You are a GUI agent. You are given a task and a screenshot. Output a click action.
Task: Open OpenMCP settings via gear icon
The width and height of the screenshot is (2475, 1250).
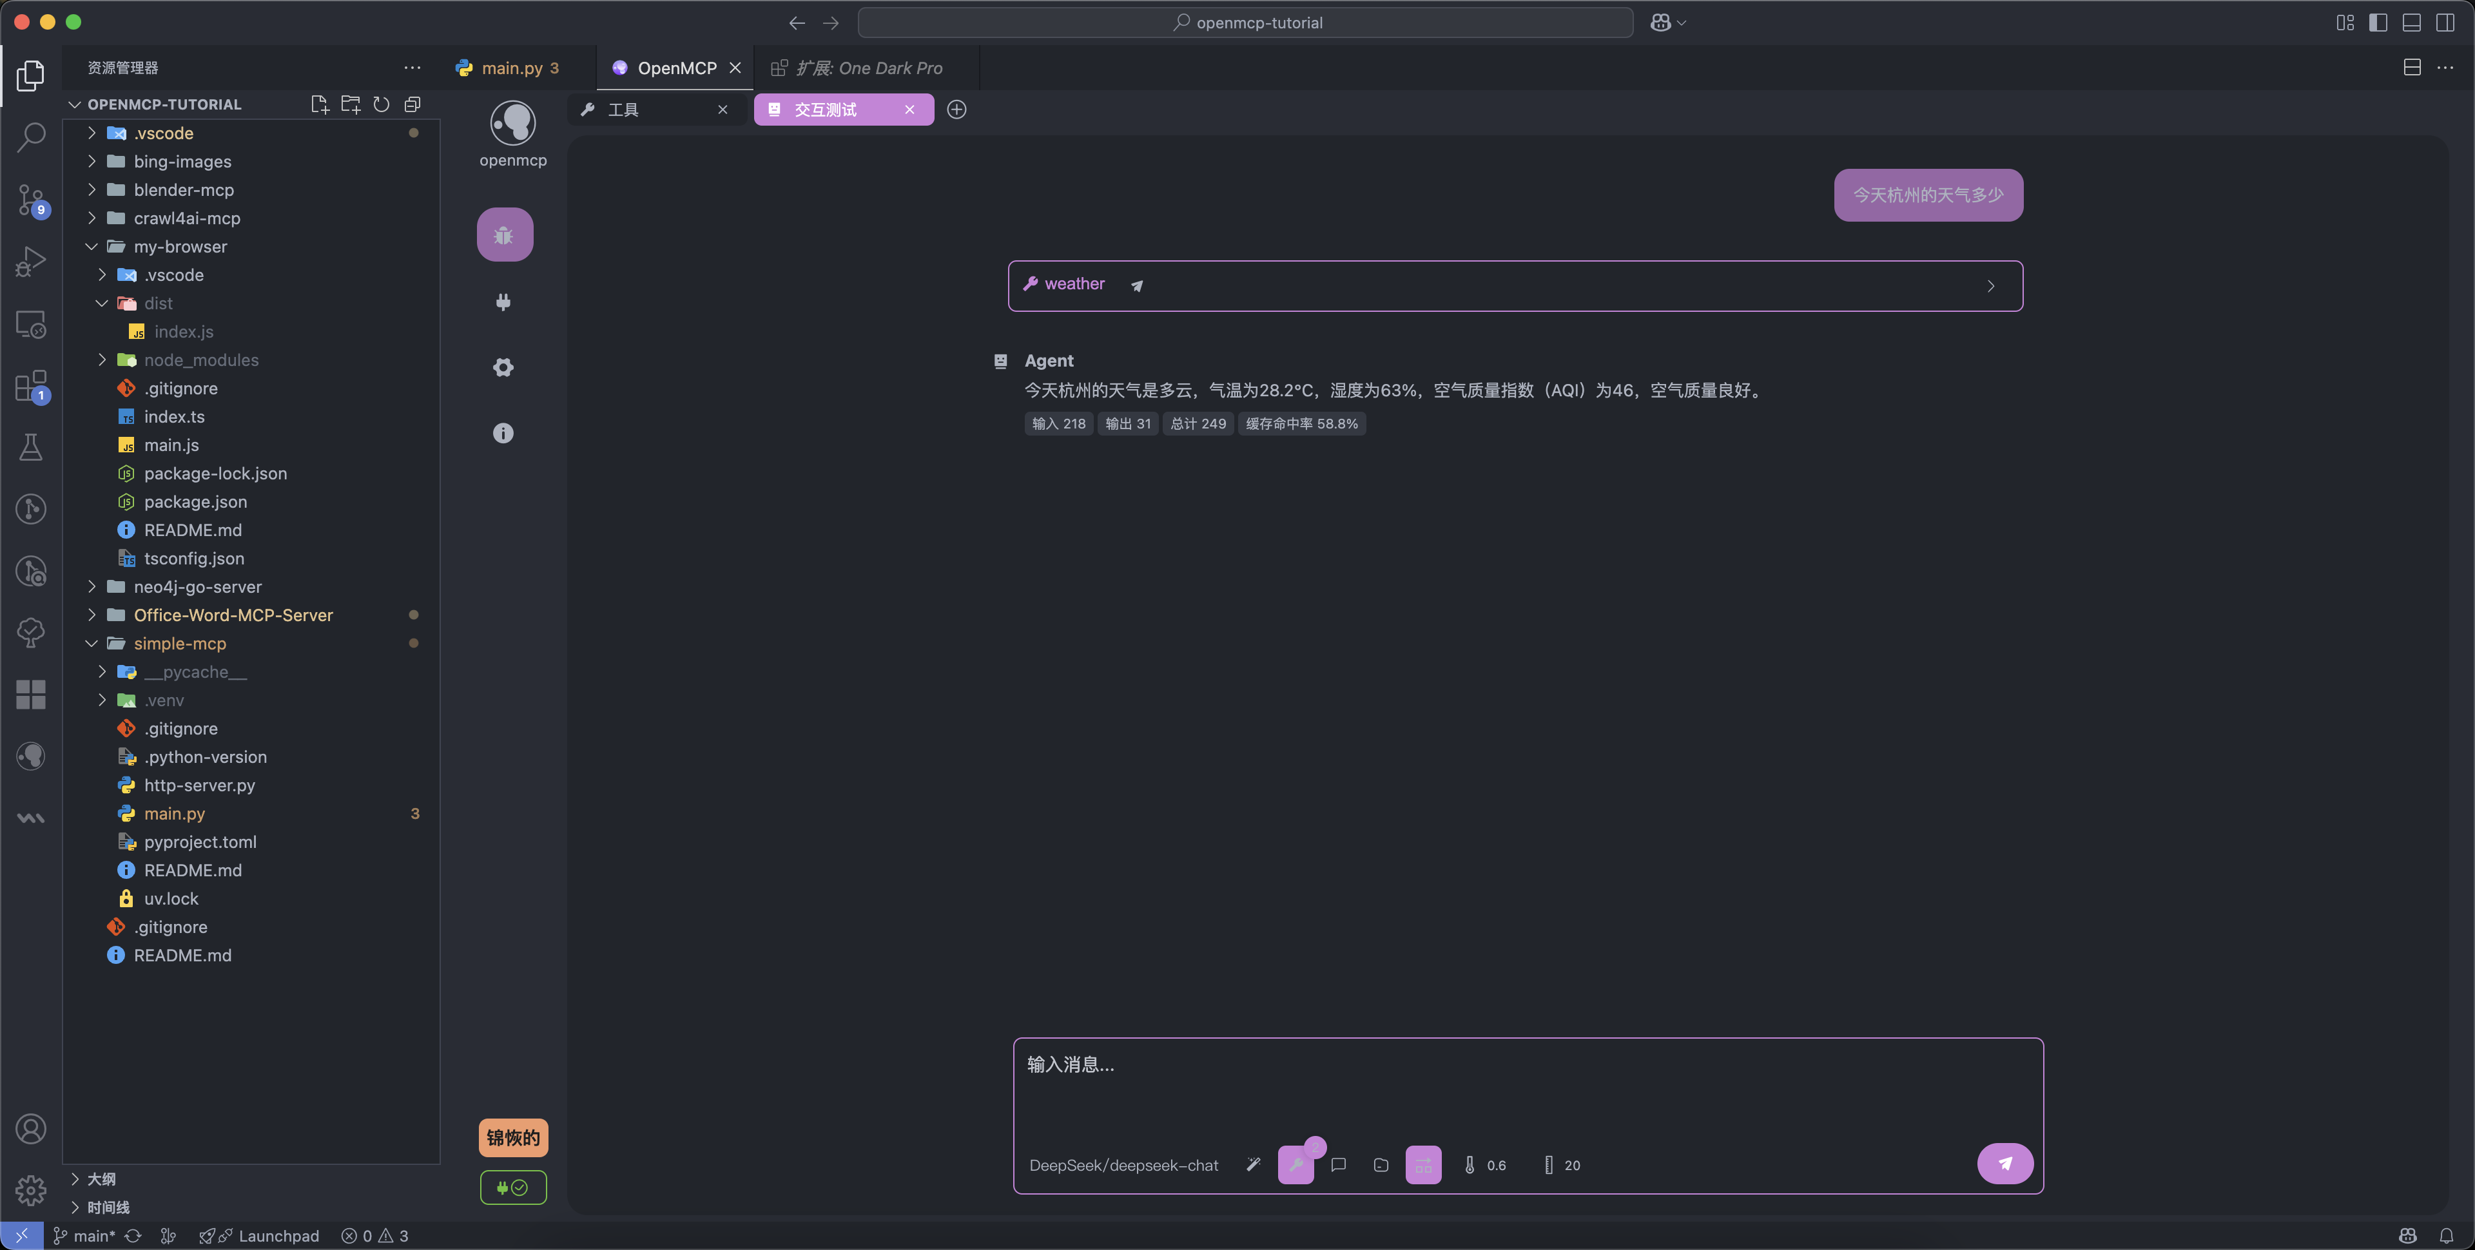pos(503,367)
